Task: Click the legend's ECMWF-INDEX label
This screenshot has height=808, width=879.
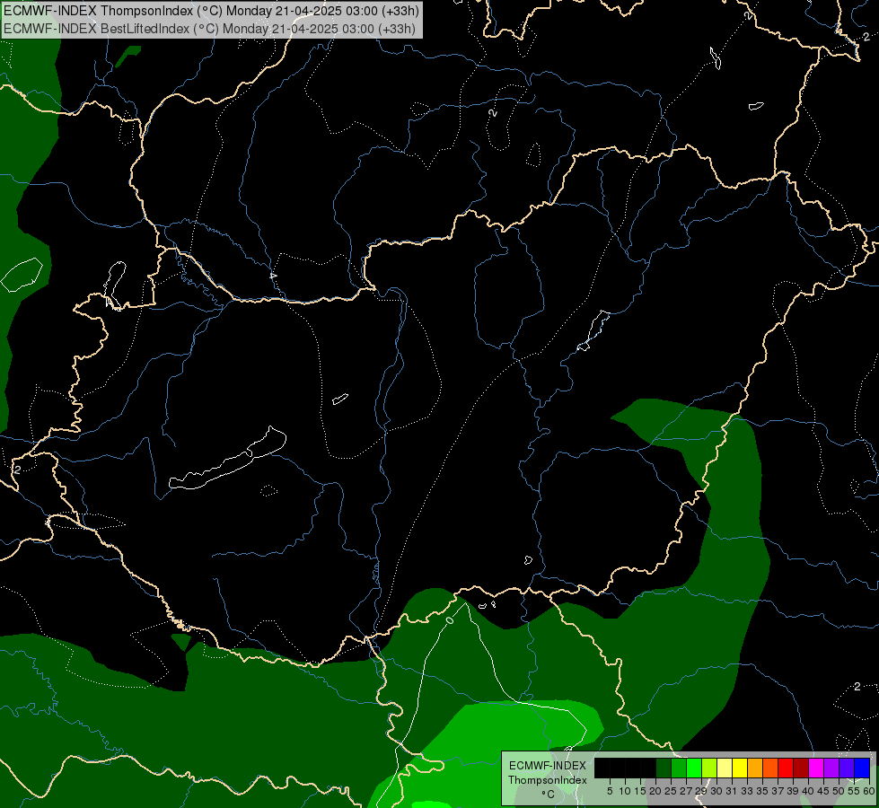Action: click(x=547, y=766)
